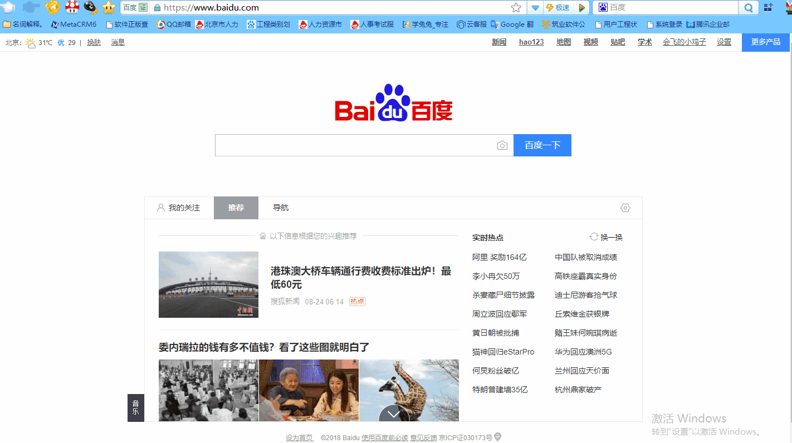792x443 pixels.
Task: Open the 港珠澳大桥 news thumbnail
Action: (208, 284)
